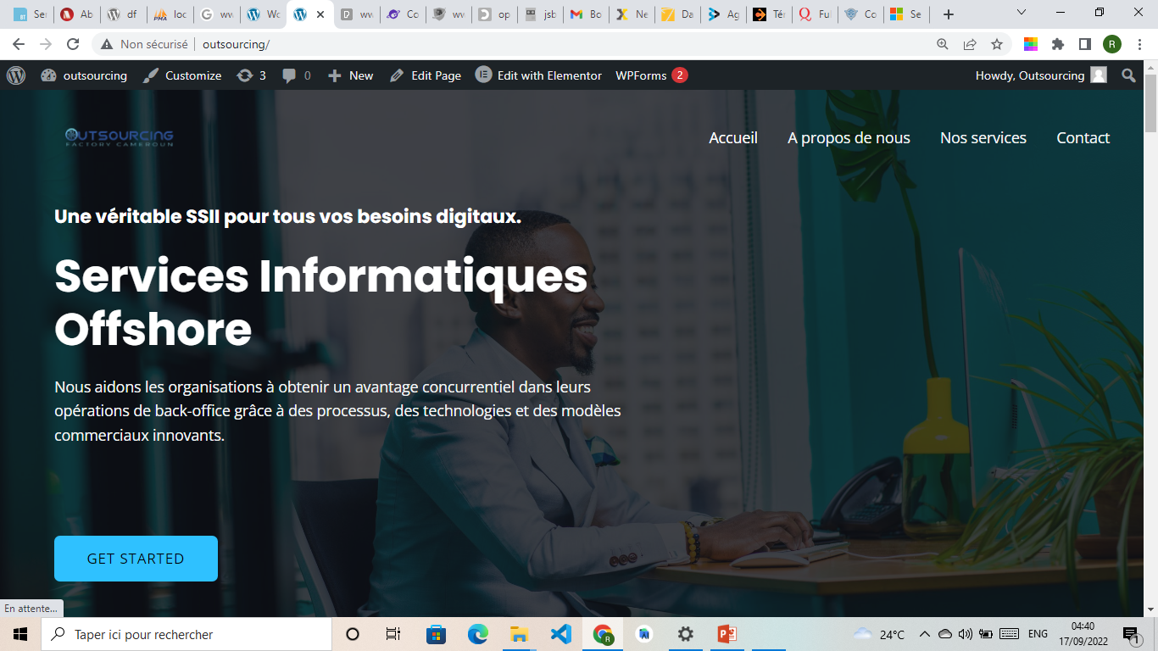Click the admin bar search magnifier icon
Viewport: 1158px width, 651px height.
(x=1128, y=75)
